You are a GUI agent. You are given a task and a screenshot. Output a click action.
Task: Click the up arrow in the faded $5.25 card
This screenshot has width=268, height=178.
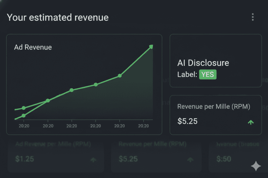point(190,159)
